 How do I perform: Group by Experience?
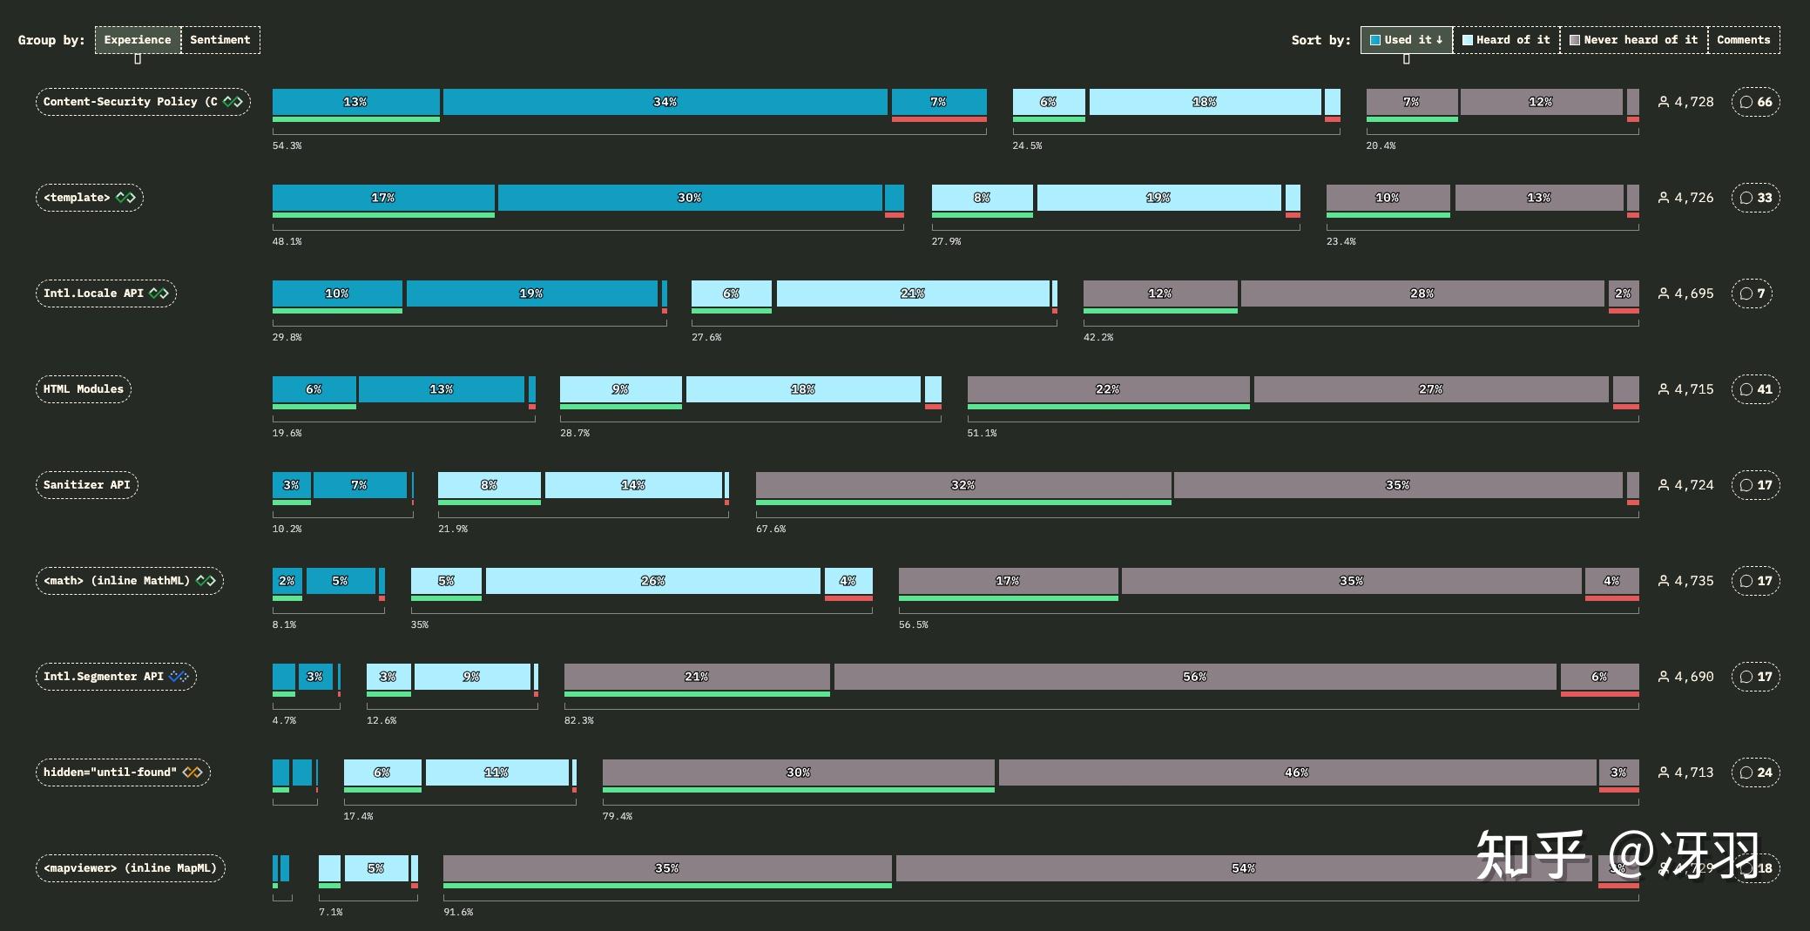coord(138,40)
